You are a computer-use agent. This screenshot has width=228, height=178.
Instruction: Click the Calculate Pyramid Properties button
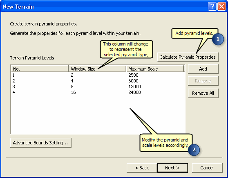click(x=188, y=57)
